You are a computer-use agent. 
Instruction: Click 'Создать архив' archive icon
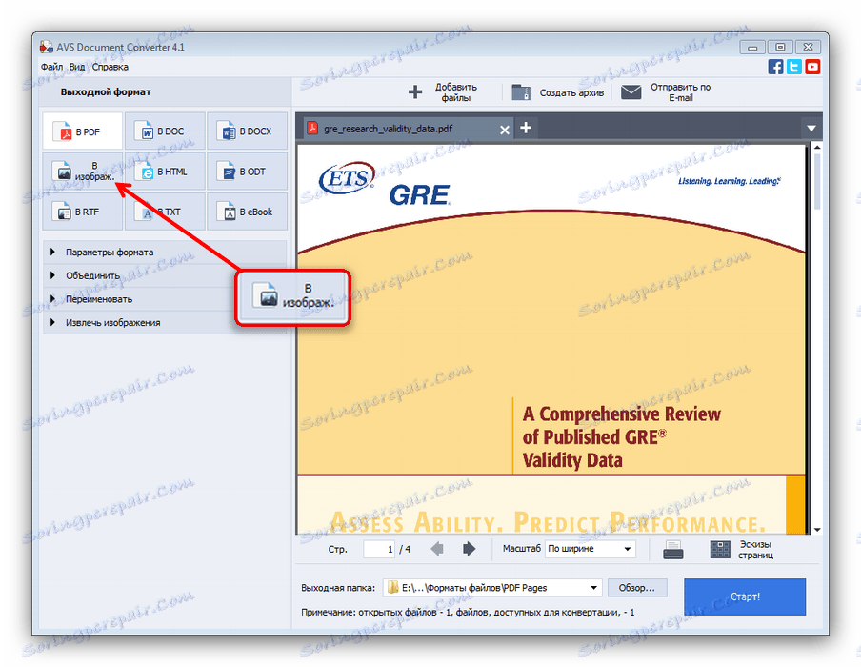[x=521, y=91]
